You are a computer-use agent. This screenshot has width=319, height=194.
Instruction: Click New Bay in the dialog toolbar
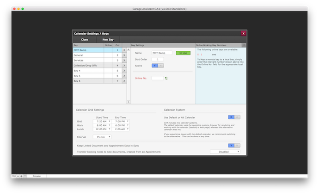pos(108,40)
